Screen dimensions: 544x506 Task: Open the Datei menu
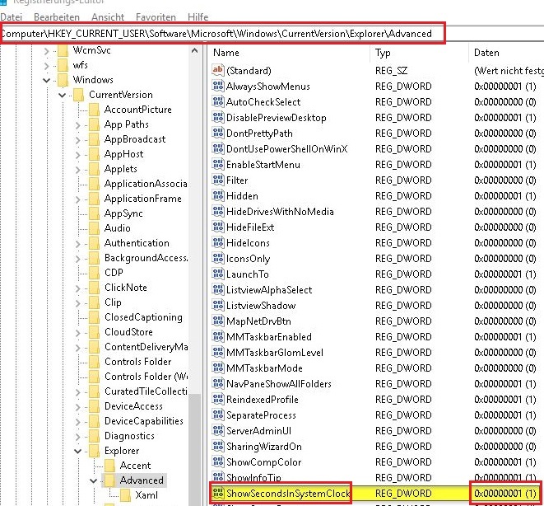pyautogui.click(x=11, y=17)
